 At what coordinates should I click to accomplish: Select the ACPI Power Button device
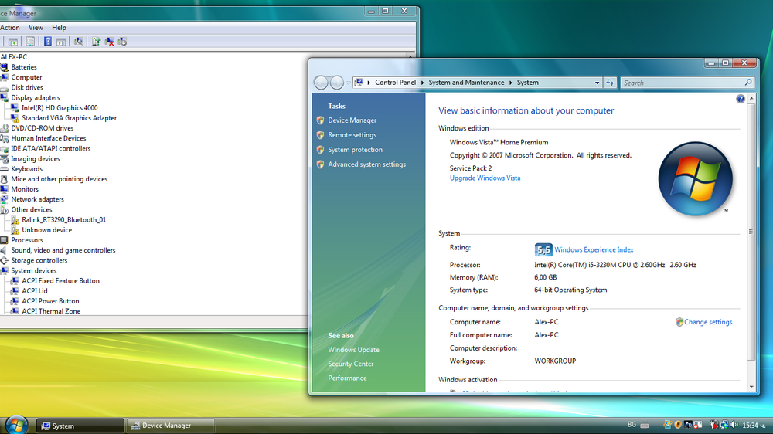click(x=50, y=301)
